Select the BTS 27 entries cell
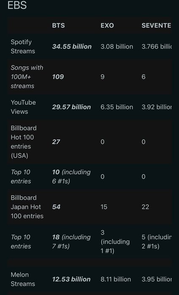 56,142
